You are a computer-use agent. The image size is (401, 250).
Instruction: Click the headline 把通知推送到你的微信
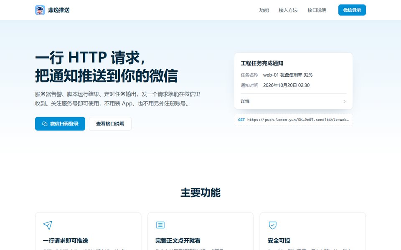click(107, 76)
